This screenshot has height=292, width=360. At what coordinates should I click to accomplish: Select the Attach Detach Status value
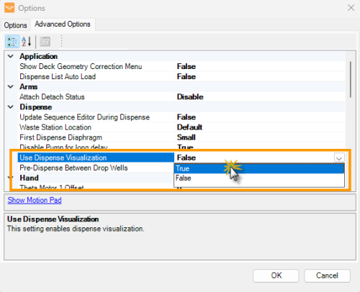(190, 97)
